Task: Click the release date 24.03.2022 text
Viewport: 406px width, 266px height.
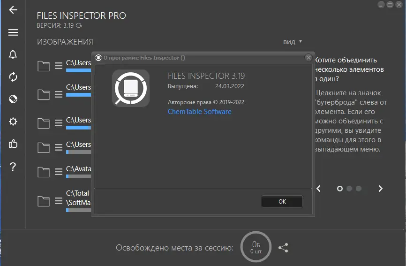Action: 230,86
